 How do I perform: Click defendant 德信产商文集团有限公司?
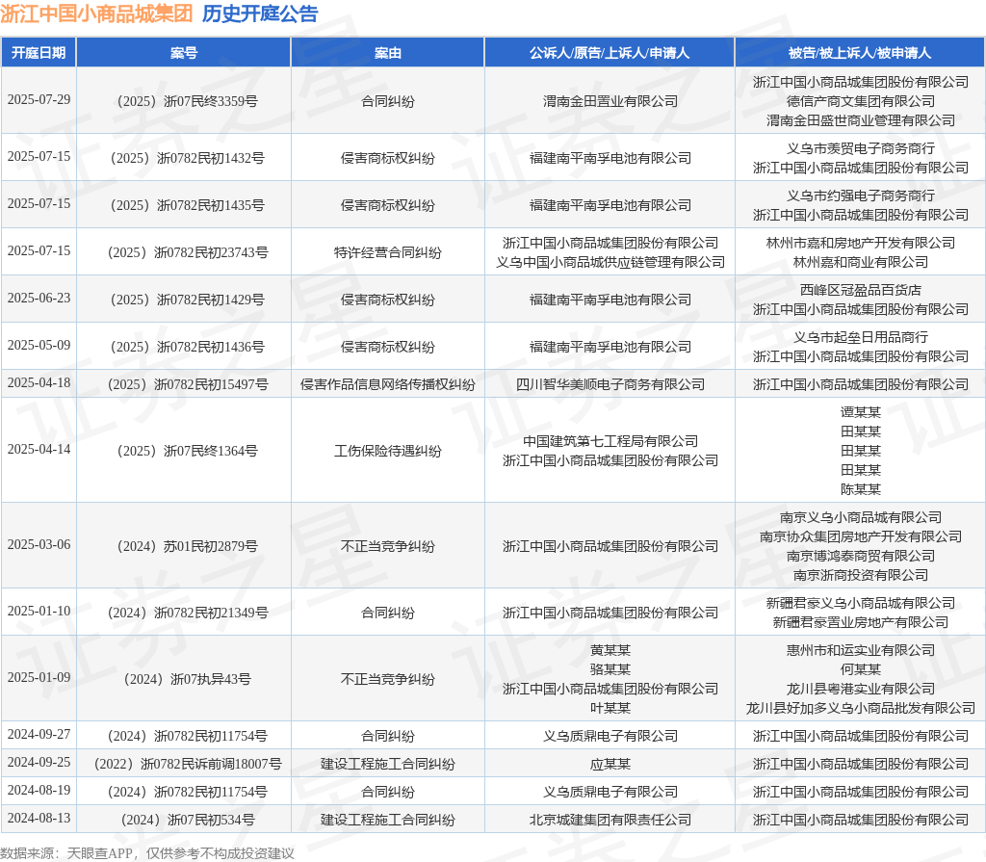[x=860, y=101]
